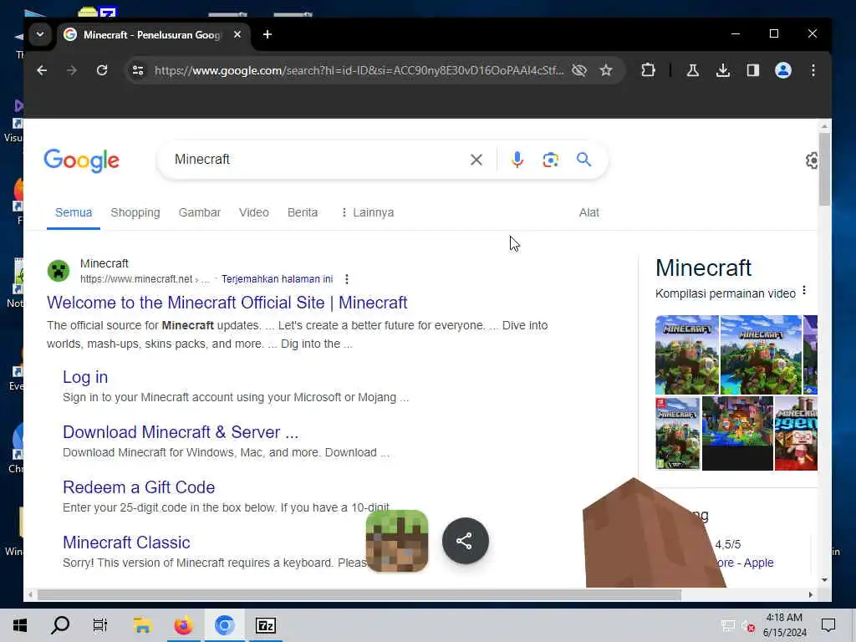Open second Minecraft cover thumbnail in top row
The height and width of the screenshot is (642, 856).
tap(761, 354)
